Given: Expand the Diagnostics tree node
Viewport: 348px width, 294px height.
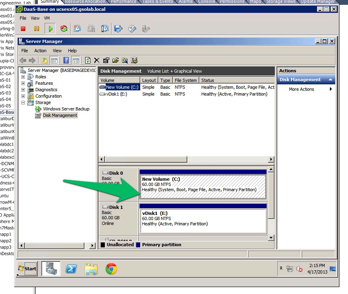Looking at the screenshot, I should (23, 90).
